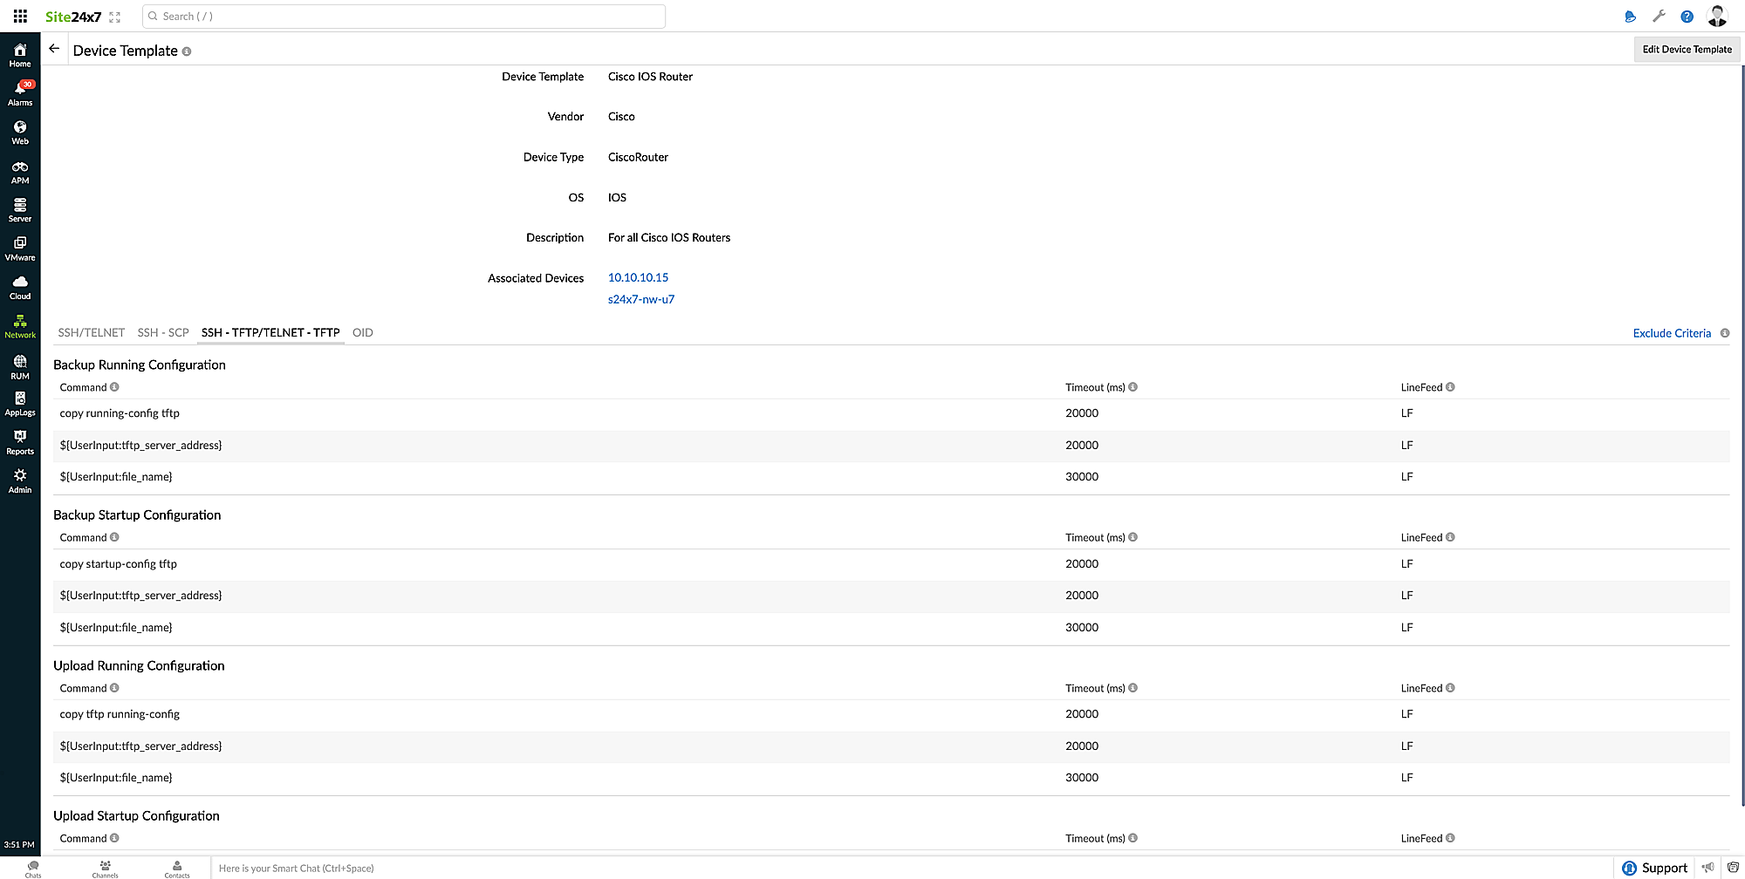Open the apps grid menu
The height and width of the screenshot is (879, 1745).
click(20, 16)
